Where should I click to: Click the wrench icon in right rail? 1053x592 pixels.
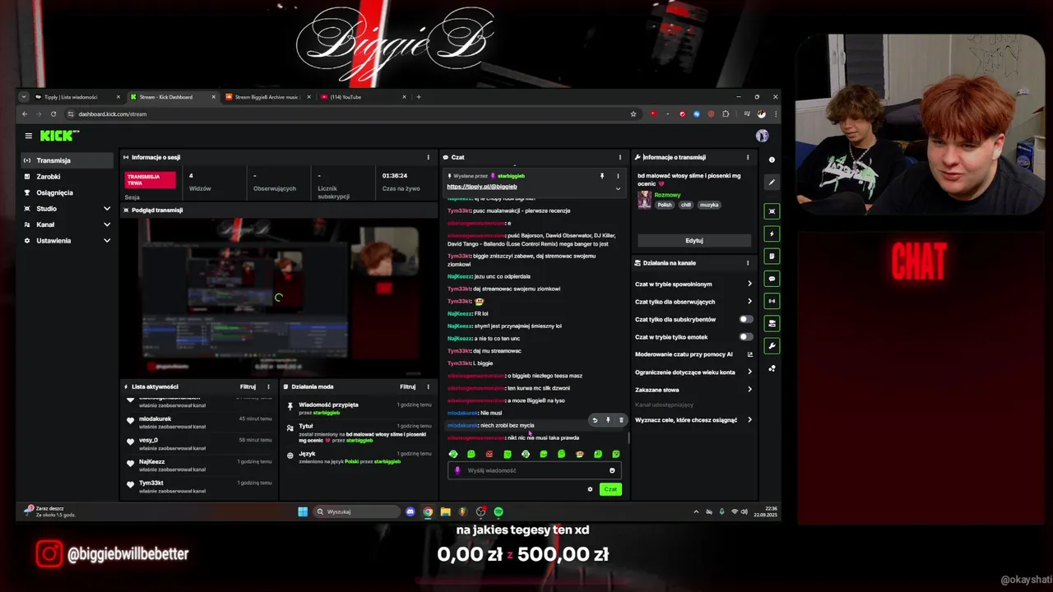772,346
